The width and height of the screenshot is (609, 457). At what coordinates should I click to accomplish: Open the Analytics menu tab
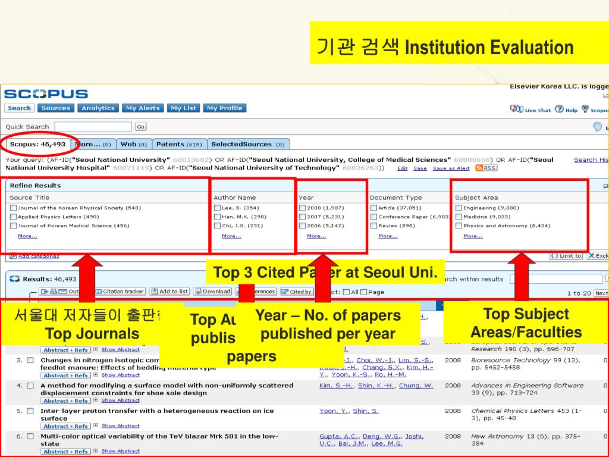tap(98, 108)
